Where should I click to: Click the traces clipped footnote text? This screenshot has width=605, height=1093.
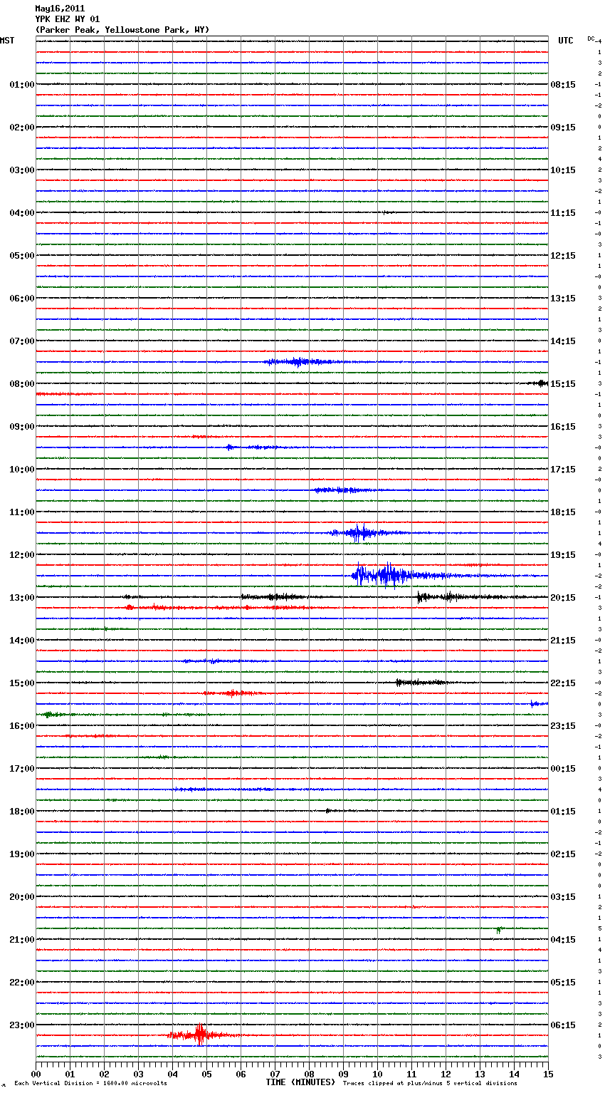[430, 1084]
